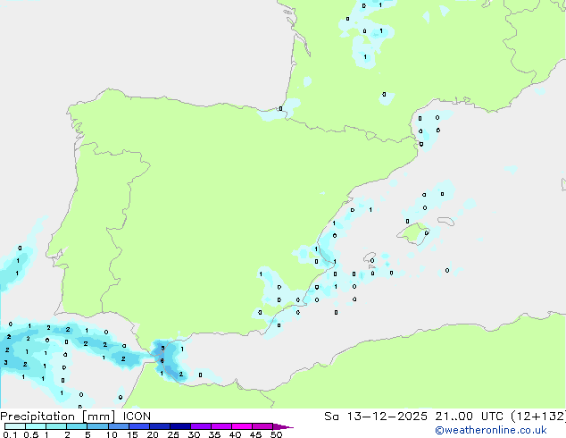Pick the legend swatch between 2 and 5
566x438 pixels.
point(77,426)
